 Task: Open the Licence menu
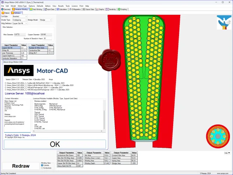pos(75,6)
